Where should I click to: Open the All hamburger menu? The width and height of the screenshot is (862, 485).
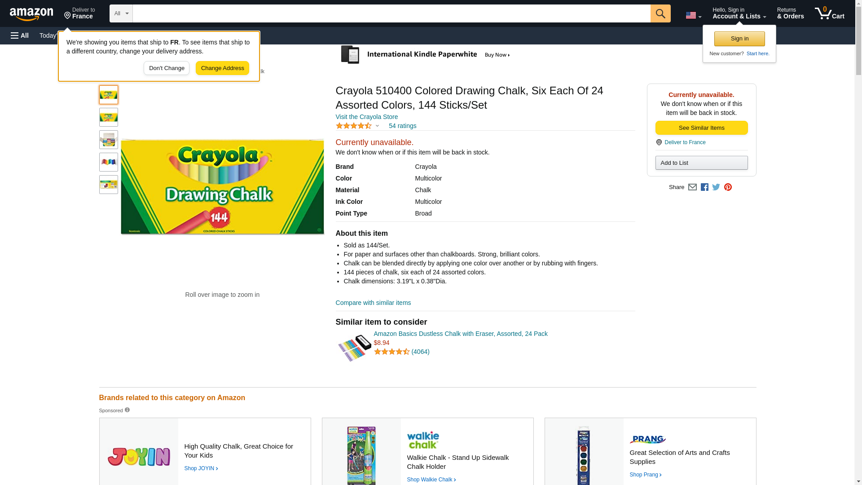pyautogui.click(x=20, y=35)
